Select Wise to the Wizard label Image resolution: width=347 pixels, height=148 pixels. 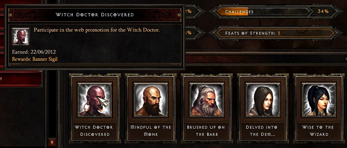click(x=319, y=131)
